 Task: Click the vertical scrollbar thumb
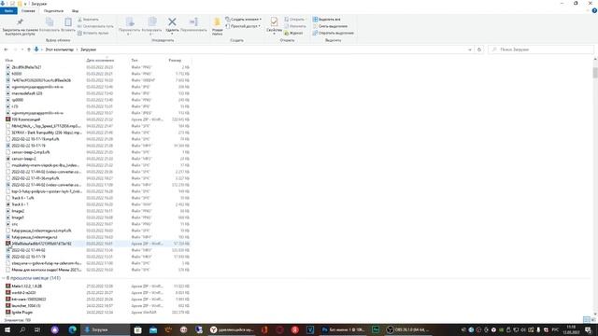[595, 73]
